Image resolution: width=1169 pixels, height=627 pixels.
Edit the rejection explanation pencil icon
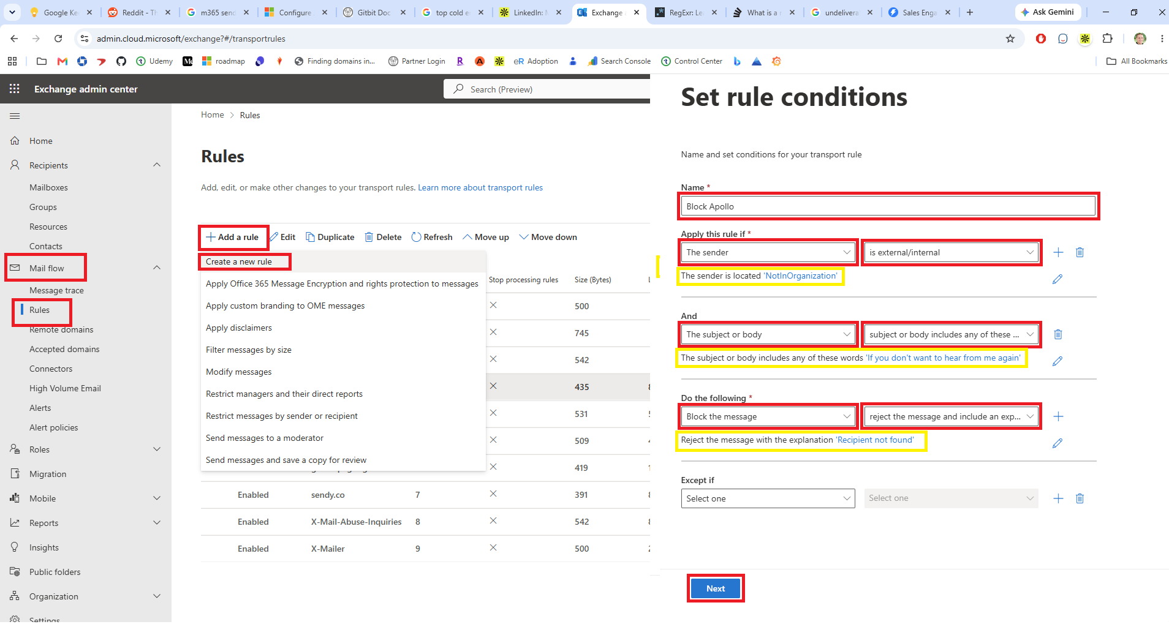pyautogui.click(x=1057, y=443)
